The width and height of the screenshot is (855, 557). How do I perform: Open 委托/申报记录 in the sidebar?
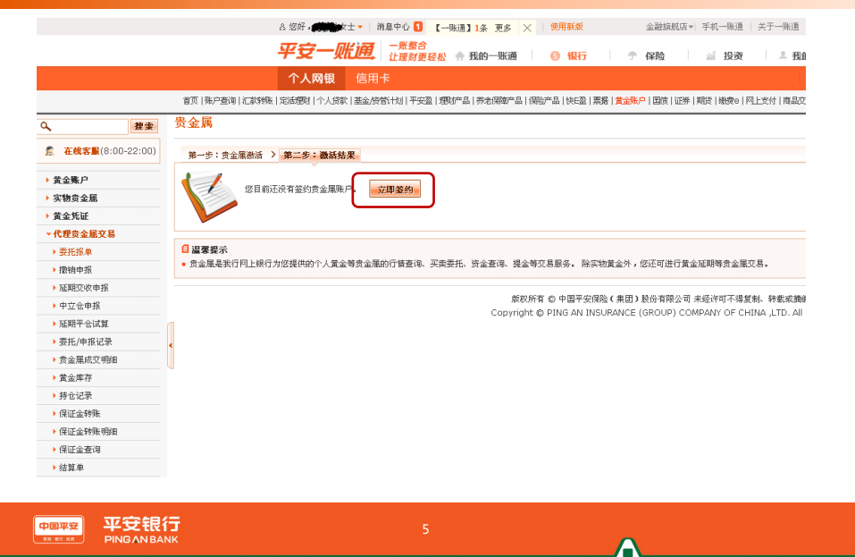coord(86,342)
